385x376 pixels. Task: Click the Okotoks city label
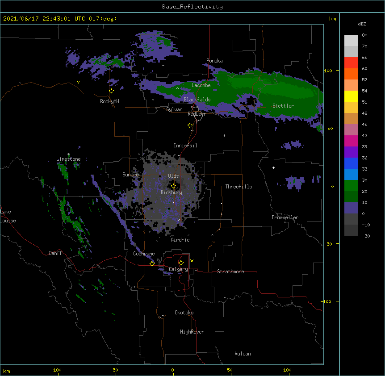pos(184,313)
